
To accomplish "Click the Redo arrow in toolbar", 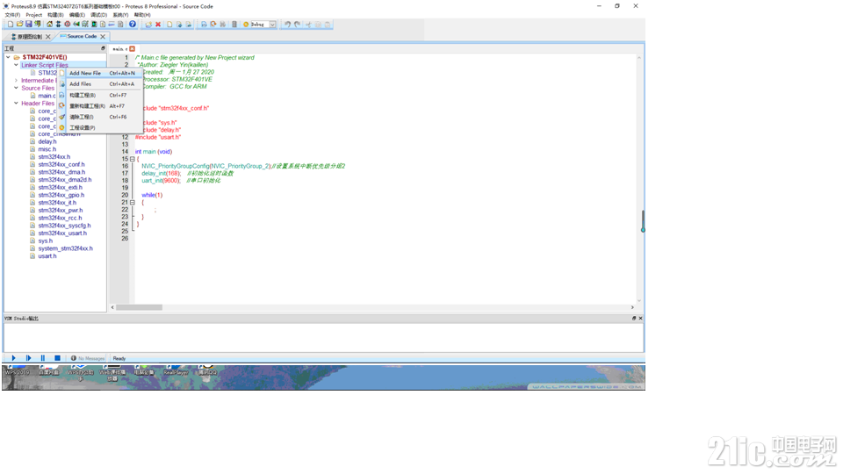I will pyautogui.click(x=298, y=25).
